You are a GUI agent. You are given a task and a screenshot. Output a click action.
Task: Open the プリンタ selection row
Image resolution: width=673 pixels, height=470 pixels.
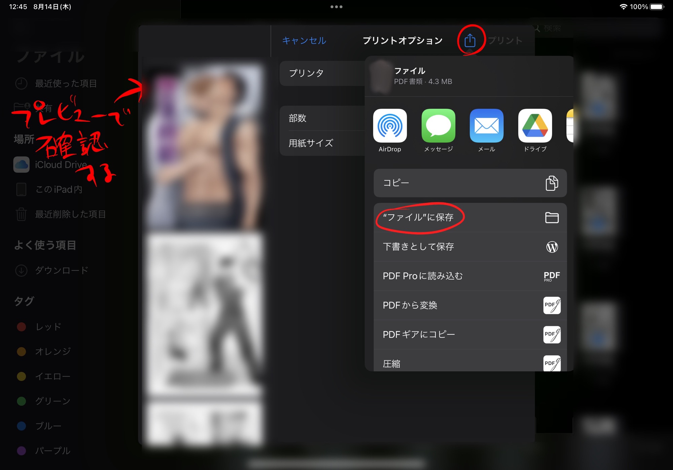[321, 73]
